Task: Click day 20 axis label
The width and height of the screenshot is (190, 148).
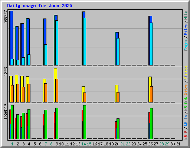Action: click(x=117, y=144)
